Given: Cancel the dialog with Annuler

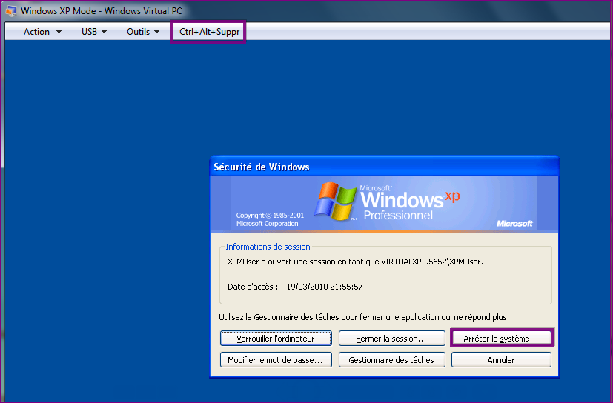Looking at the screenshot, I should point(501,360).
